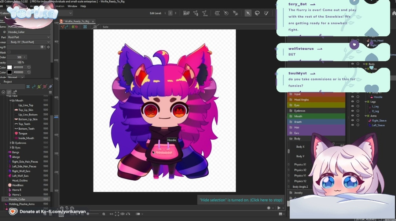Toggle visibility of R_Leg
Screen dimensions: 396x221
(x=353, y=111)
